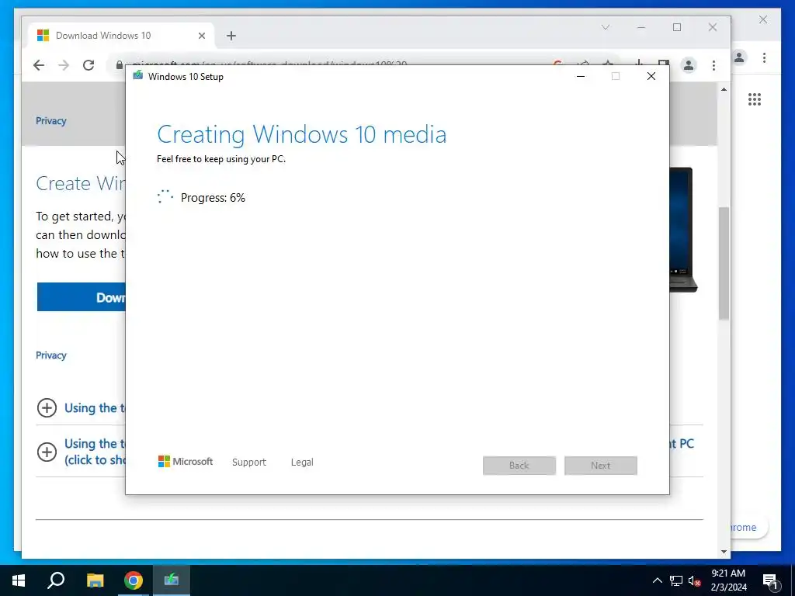Show hidden system tray icons
Screen dimensions: 795x596
click(657, 580)
